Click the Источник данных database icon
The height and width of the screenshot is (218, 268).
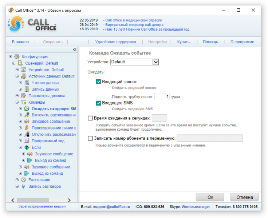click(23, 76)
